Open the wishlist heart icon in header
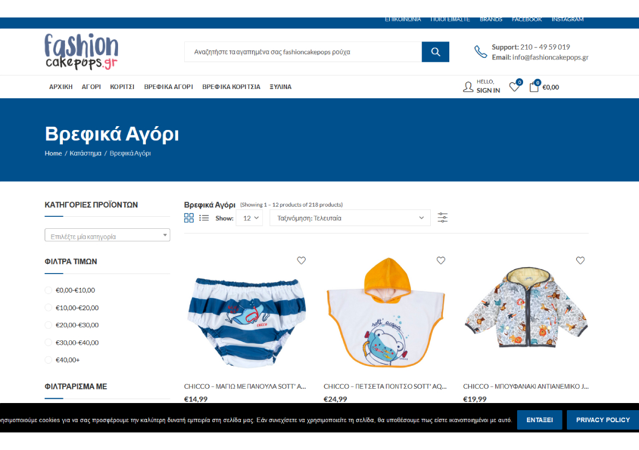This screenshot has height=450, width=639. [x=514, y=87]
